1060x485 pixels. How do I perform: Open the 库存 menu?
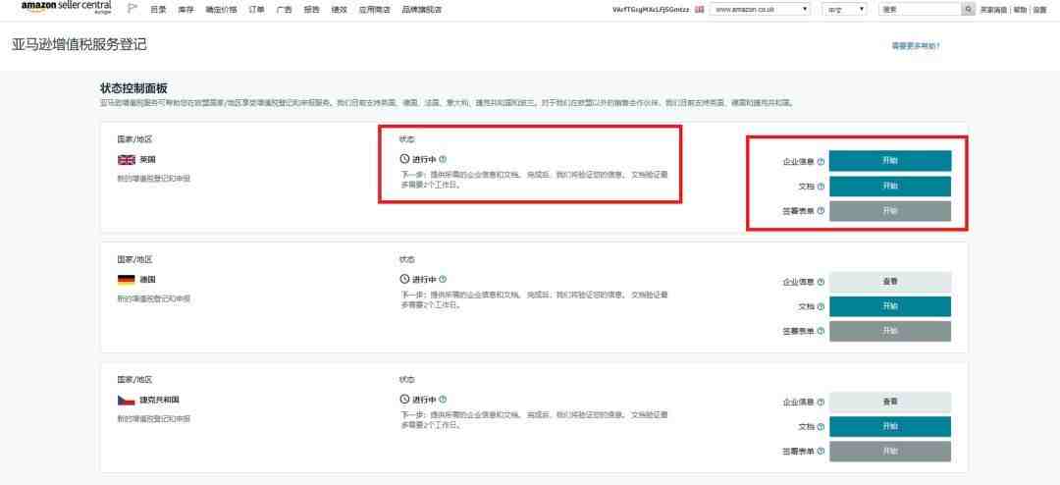click(185, 10)
